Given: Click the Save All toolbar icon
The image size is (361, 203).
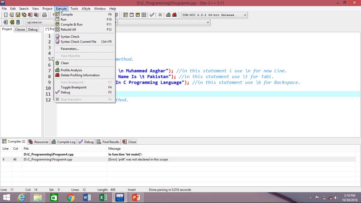Looking at the screenshot, I should (x=24, y=15).
